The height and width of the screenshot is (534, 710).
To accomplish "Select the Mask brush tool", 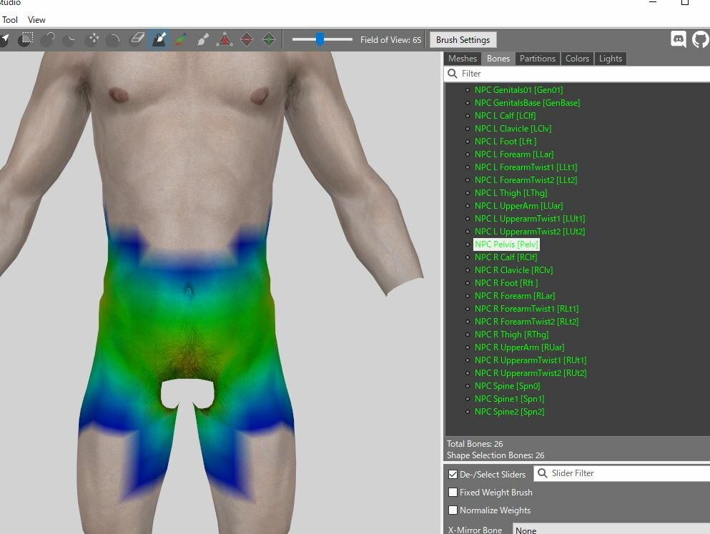I will pos(25,39).
